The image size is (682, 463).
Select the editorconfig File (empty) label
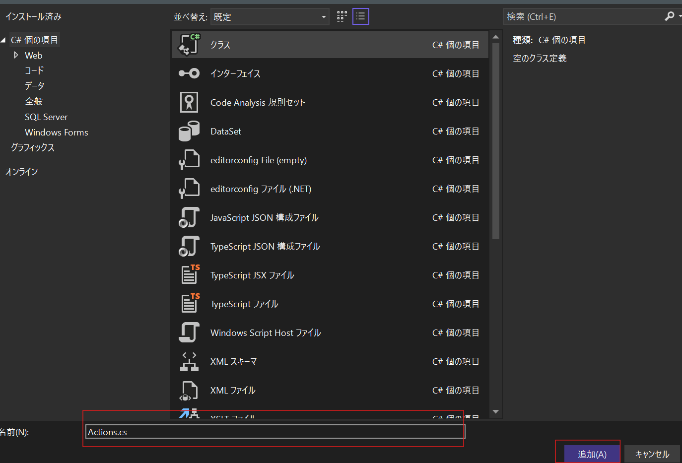pos(259,160)
